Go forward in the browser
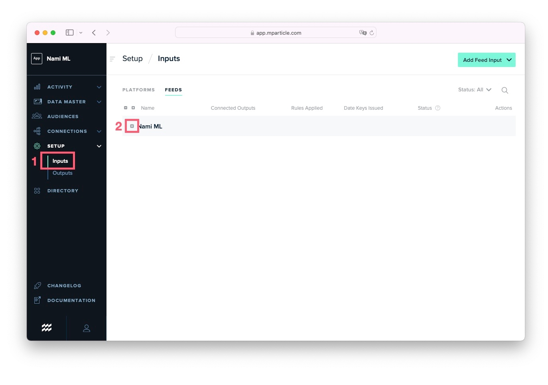 point(108,33)
